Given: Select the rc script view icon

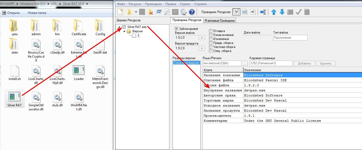Looking at the screenshot, I should pos(253,12).
